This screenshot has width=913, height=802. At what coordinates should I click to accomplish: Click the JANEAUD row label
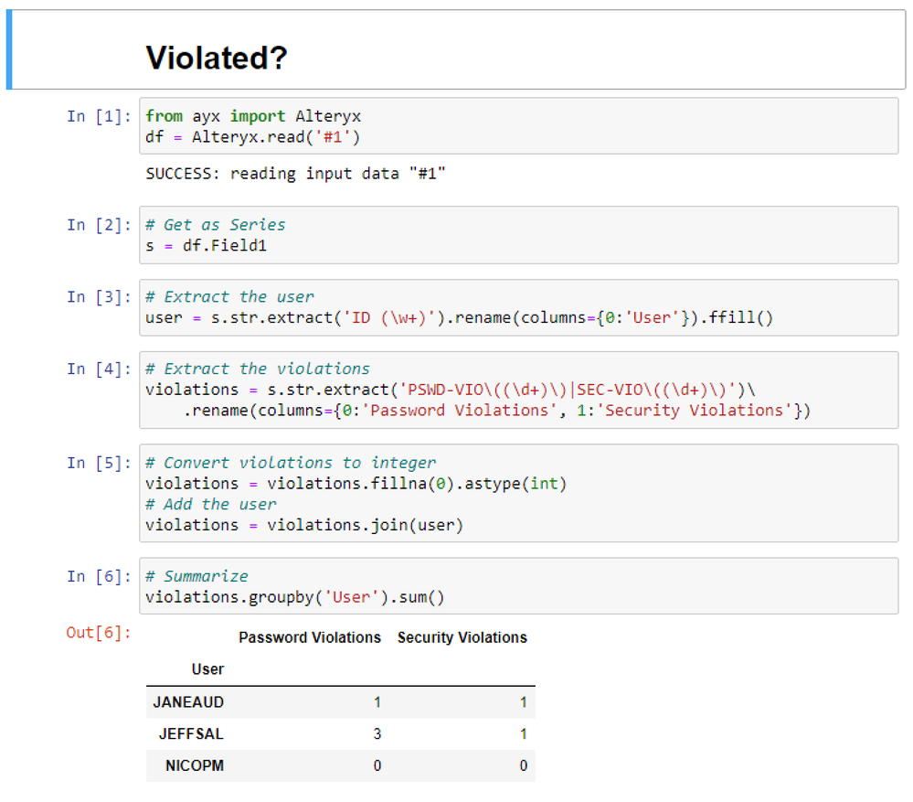188,702
